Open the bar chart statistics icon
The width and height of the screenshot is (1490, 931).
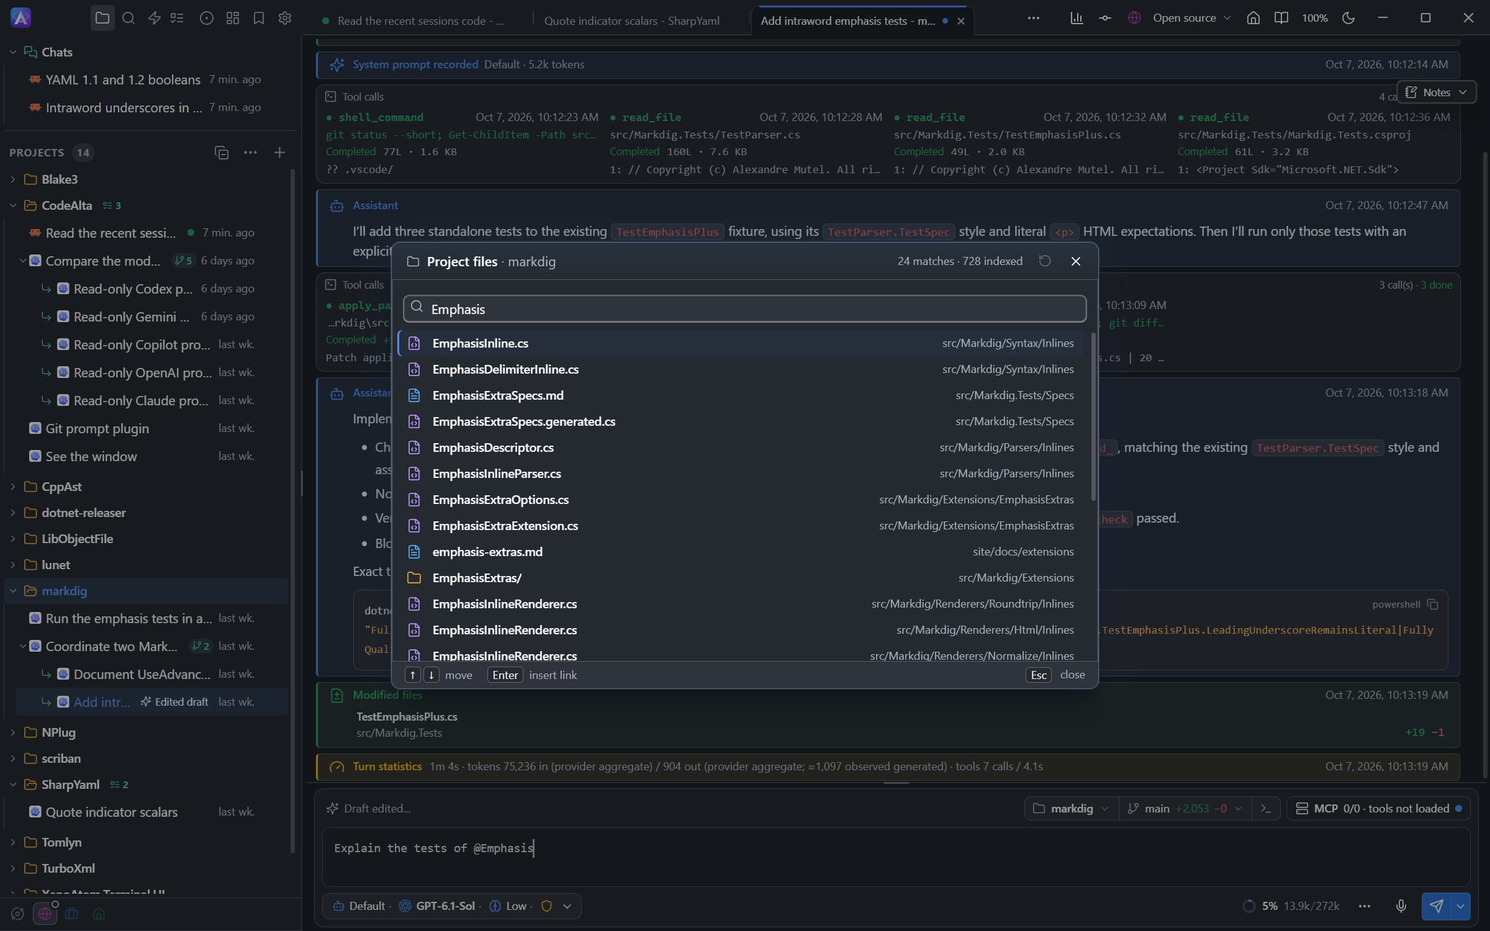pos(1077,18)
